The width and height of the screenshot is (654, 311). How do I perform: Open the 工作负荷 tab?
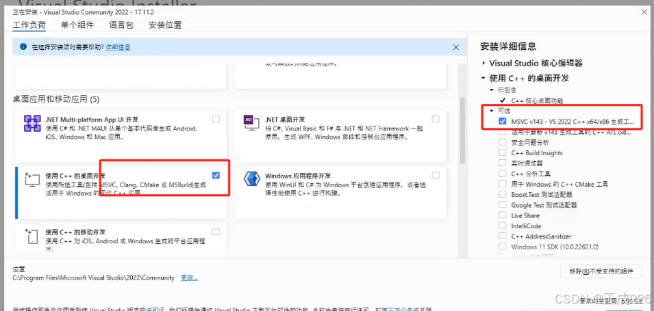[x=29, y=25]
